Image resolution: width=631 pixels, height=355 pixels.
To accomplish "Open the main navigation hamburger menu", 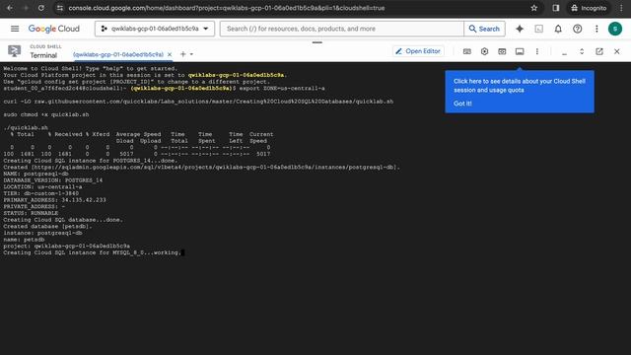I will coord(15,29).
